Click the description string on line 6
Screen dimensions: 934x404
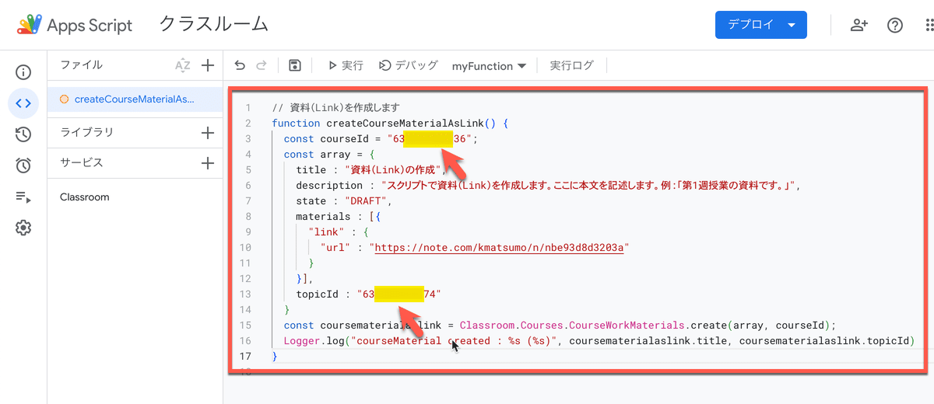click(590, 185)
